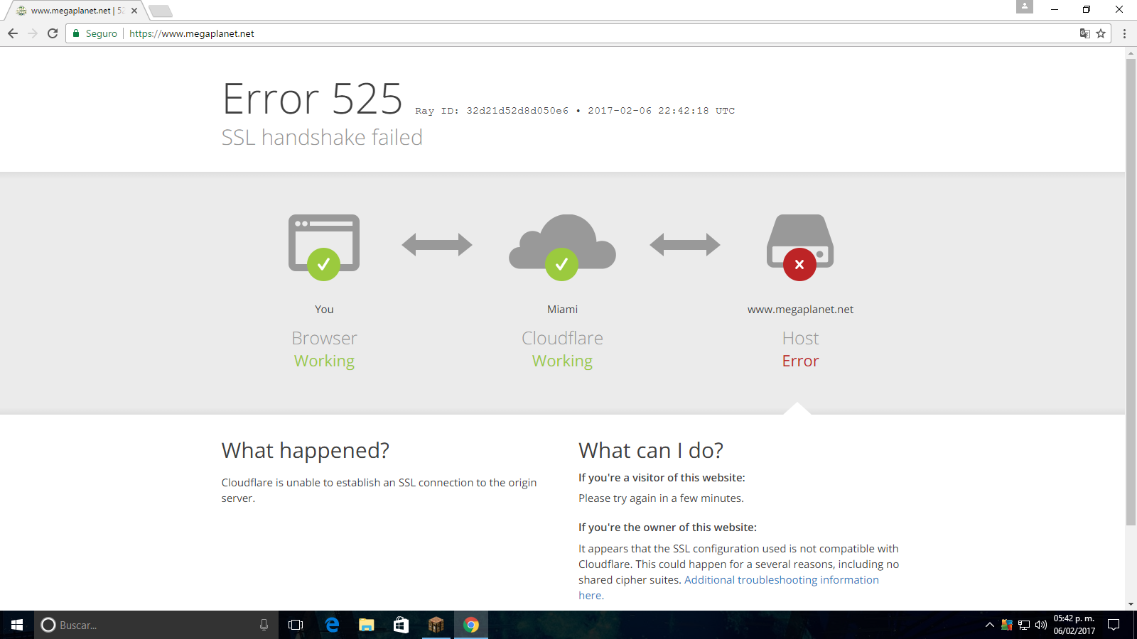This screenshot has height=639, width=1137.
Task: Click the 'What can I do?' heading
Action: click(651, 451)
